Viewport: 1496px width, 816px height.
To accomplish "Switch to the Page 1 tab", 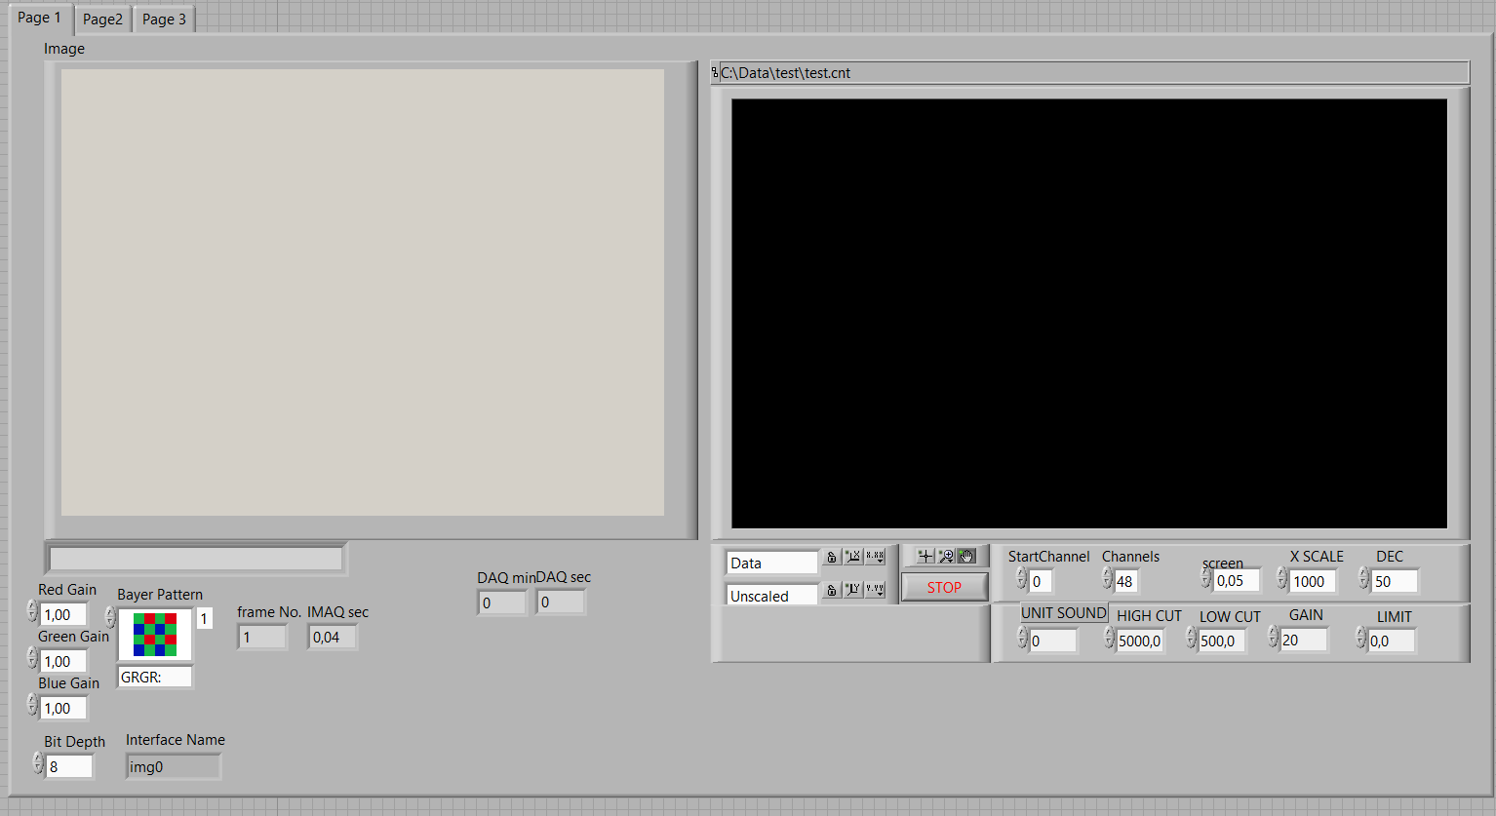I will coord(40,18).
